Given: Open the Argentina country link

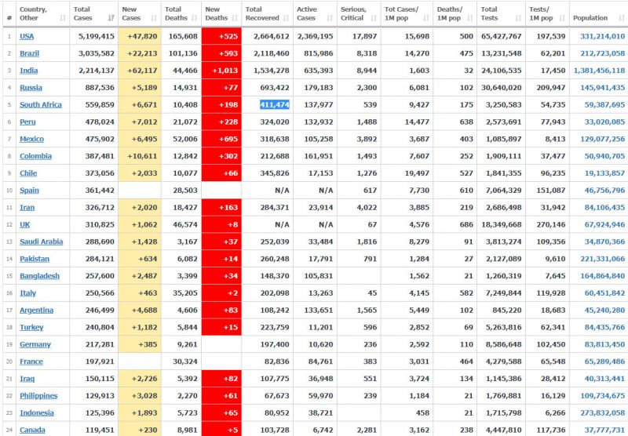Looking at the screenshot, I should (36, 310).
